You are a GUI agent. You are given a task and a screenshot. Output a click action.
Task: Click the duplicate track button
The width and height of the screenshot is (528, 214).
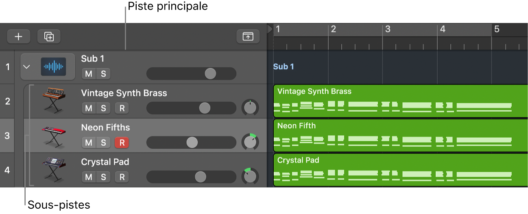click(49, 37)
